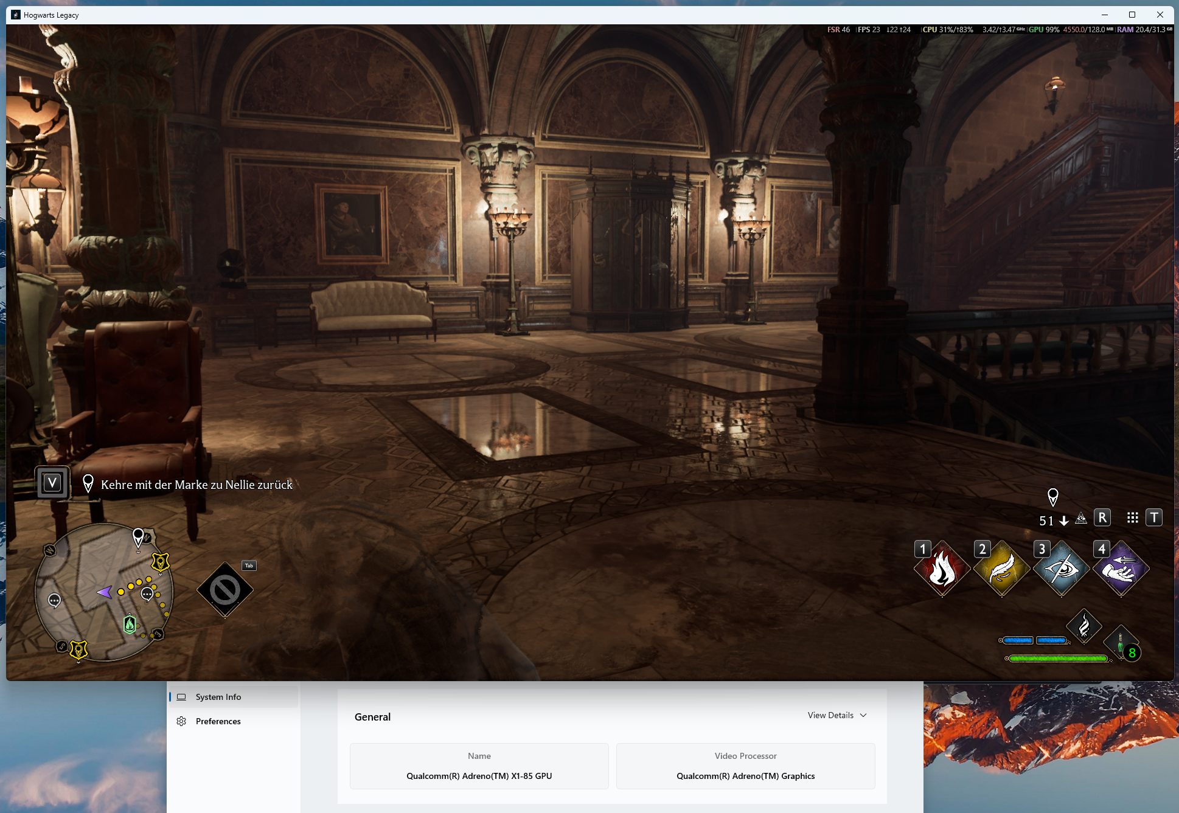Click the R key prompt icon
Image resolution: width=1179 pixels, height=813 pixels.
point(1102,517)
